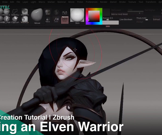The width and height of the screenshot is (162, 135).
Task: Click inside the red color picker square
Action: (94, 16)
